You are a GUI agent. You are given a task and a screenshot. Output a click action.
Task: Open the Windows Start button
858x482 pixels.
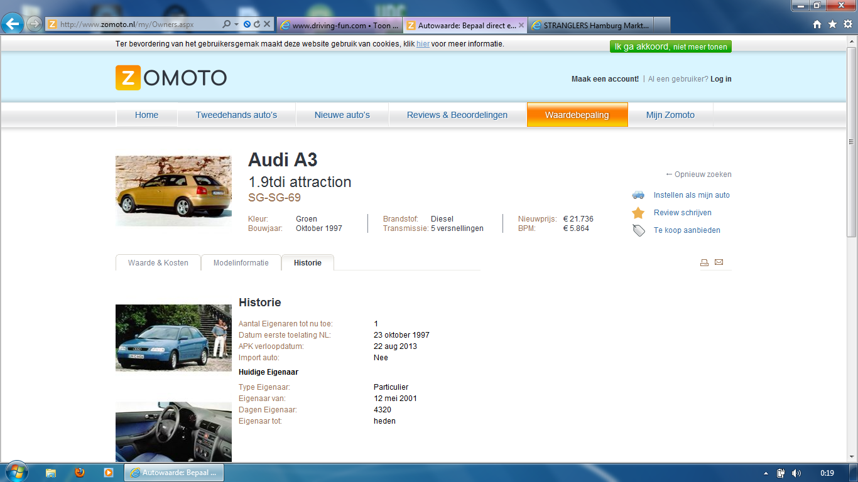point(16,472)
